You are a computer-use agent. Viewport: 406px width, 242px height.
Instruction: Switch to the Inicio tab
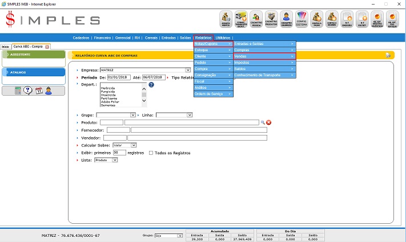tap(6, 47)
